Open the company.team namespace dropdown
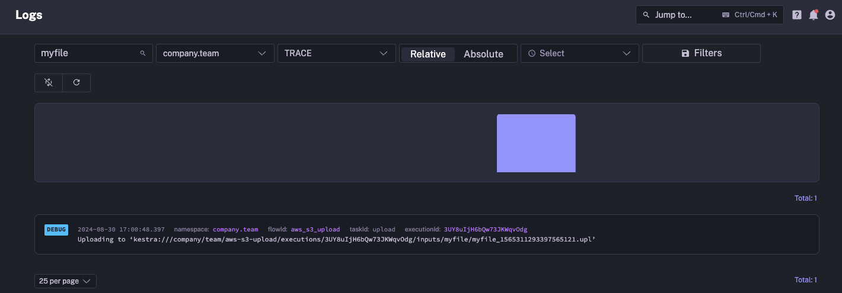This screenshot has height=293, width=842. (x=215, y=53)
